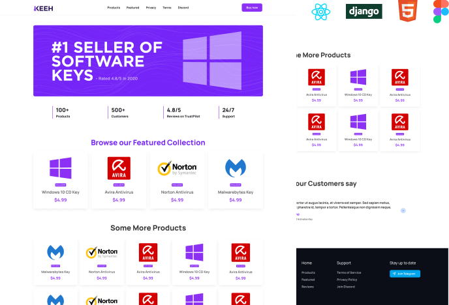This screenshot has height=305, width=449.
Task: Click the testimonial next arrow button
Action: pyautogui.click(x=403, y=211)
